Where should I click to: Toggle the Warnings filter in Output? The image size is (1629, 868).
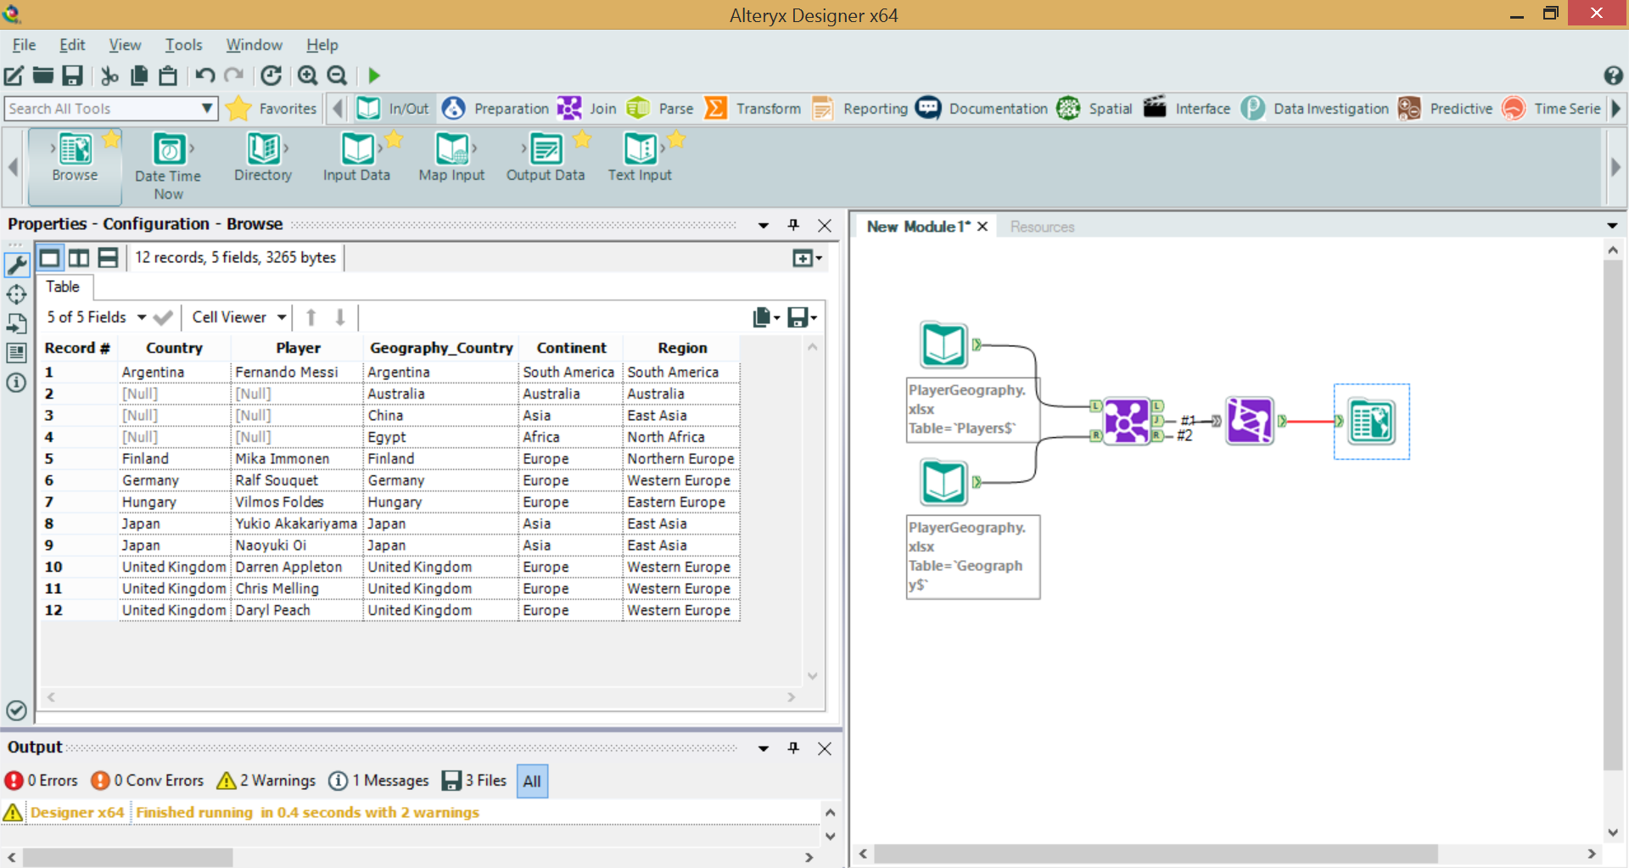266,781
